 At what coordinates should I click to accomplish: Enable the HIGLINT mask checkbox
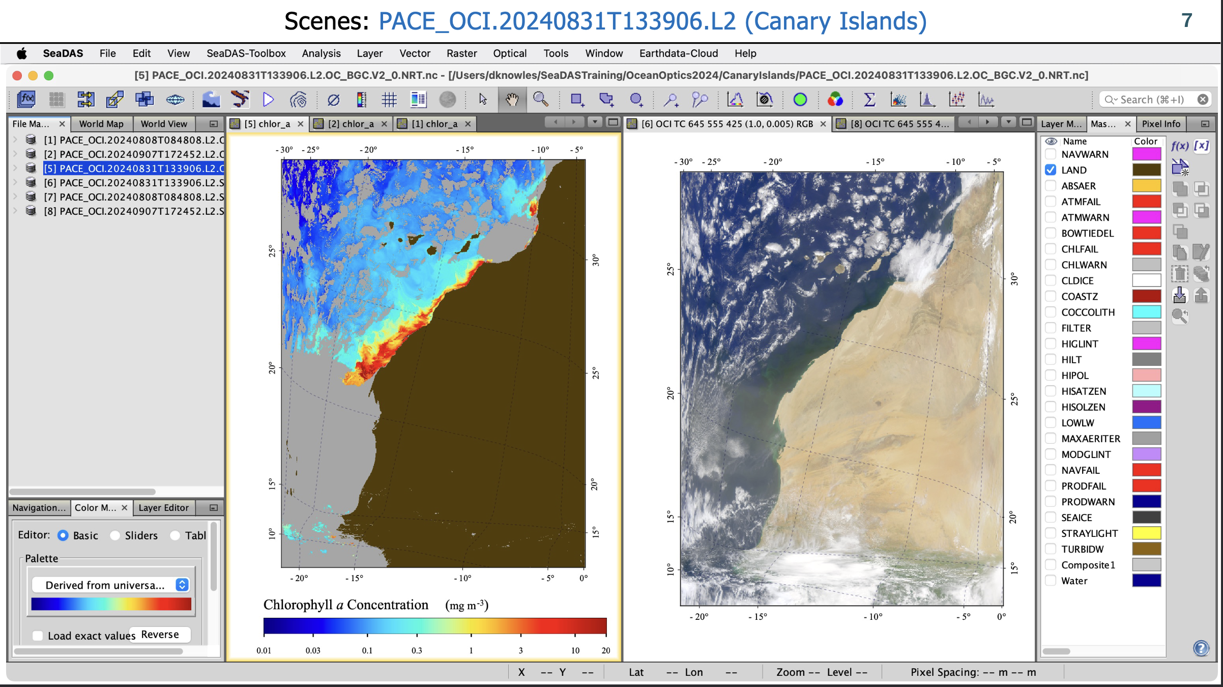point(1051,343)
